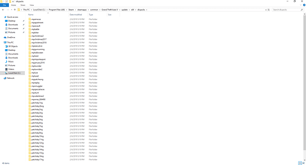Open Explorer Help question mark icon
This screenshot has width=306, height=165.
(x=304, y=5)
